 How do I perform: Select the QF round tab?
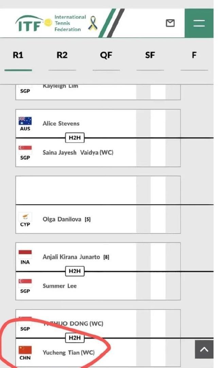click(x=106, y=55)
